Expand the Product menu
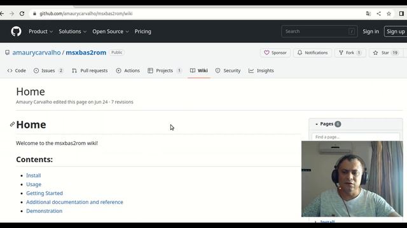 click(41, 32)
